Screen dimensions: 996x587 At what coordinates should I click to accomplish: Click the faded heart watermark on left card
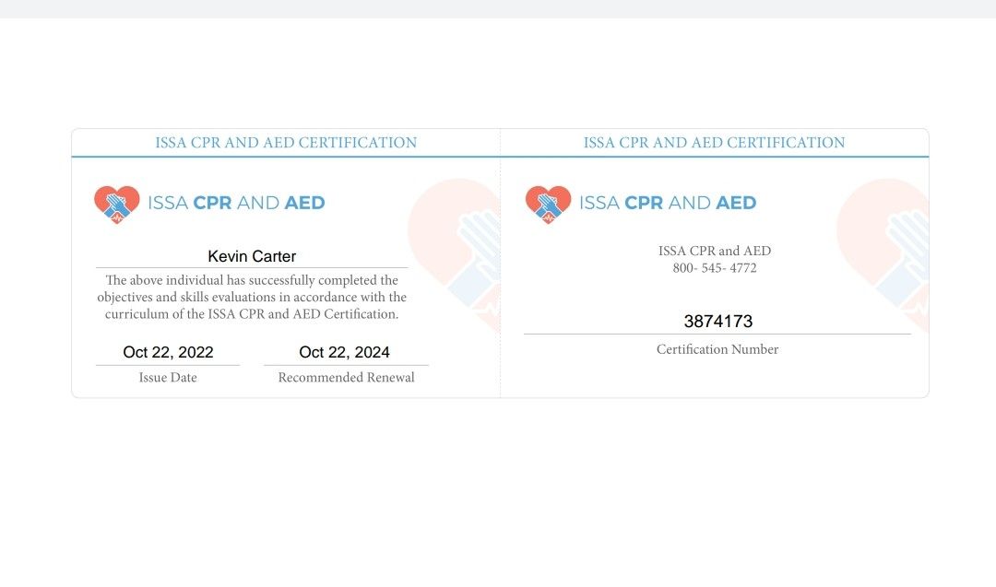click(454, 255)
